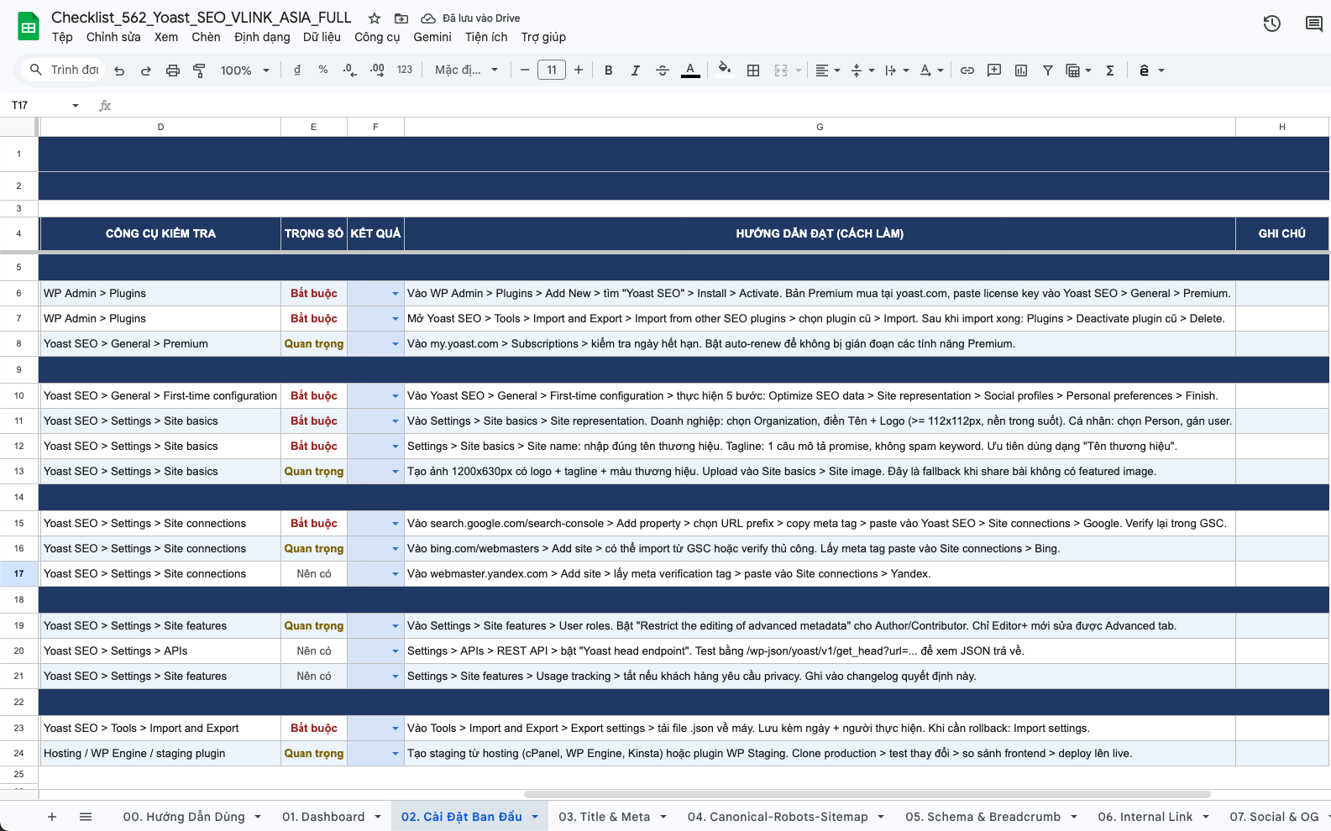1331x831 pixels.
Task: Toggle italic formatting
Action: 636,71
